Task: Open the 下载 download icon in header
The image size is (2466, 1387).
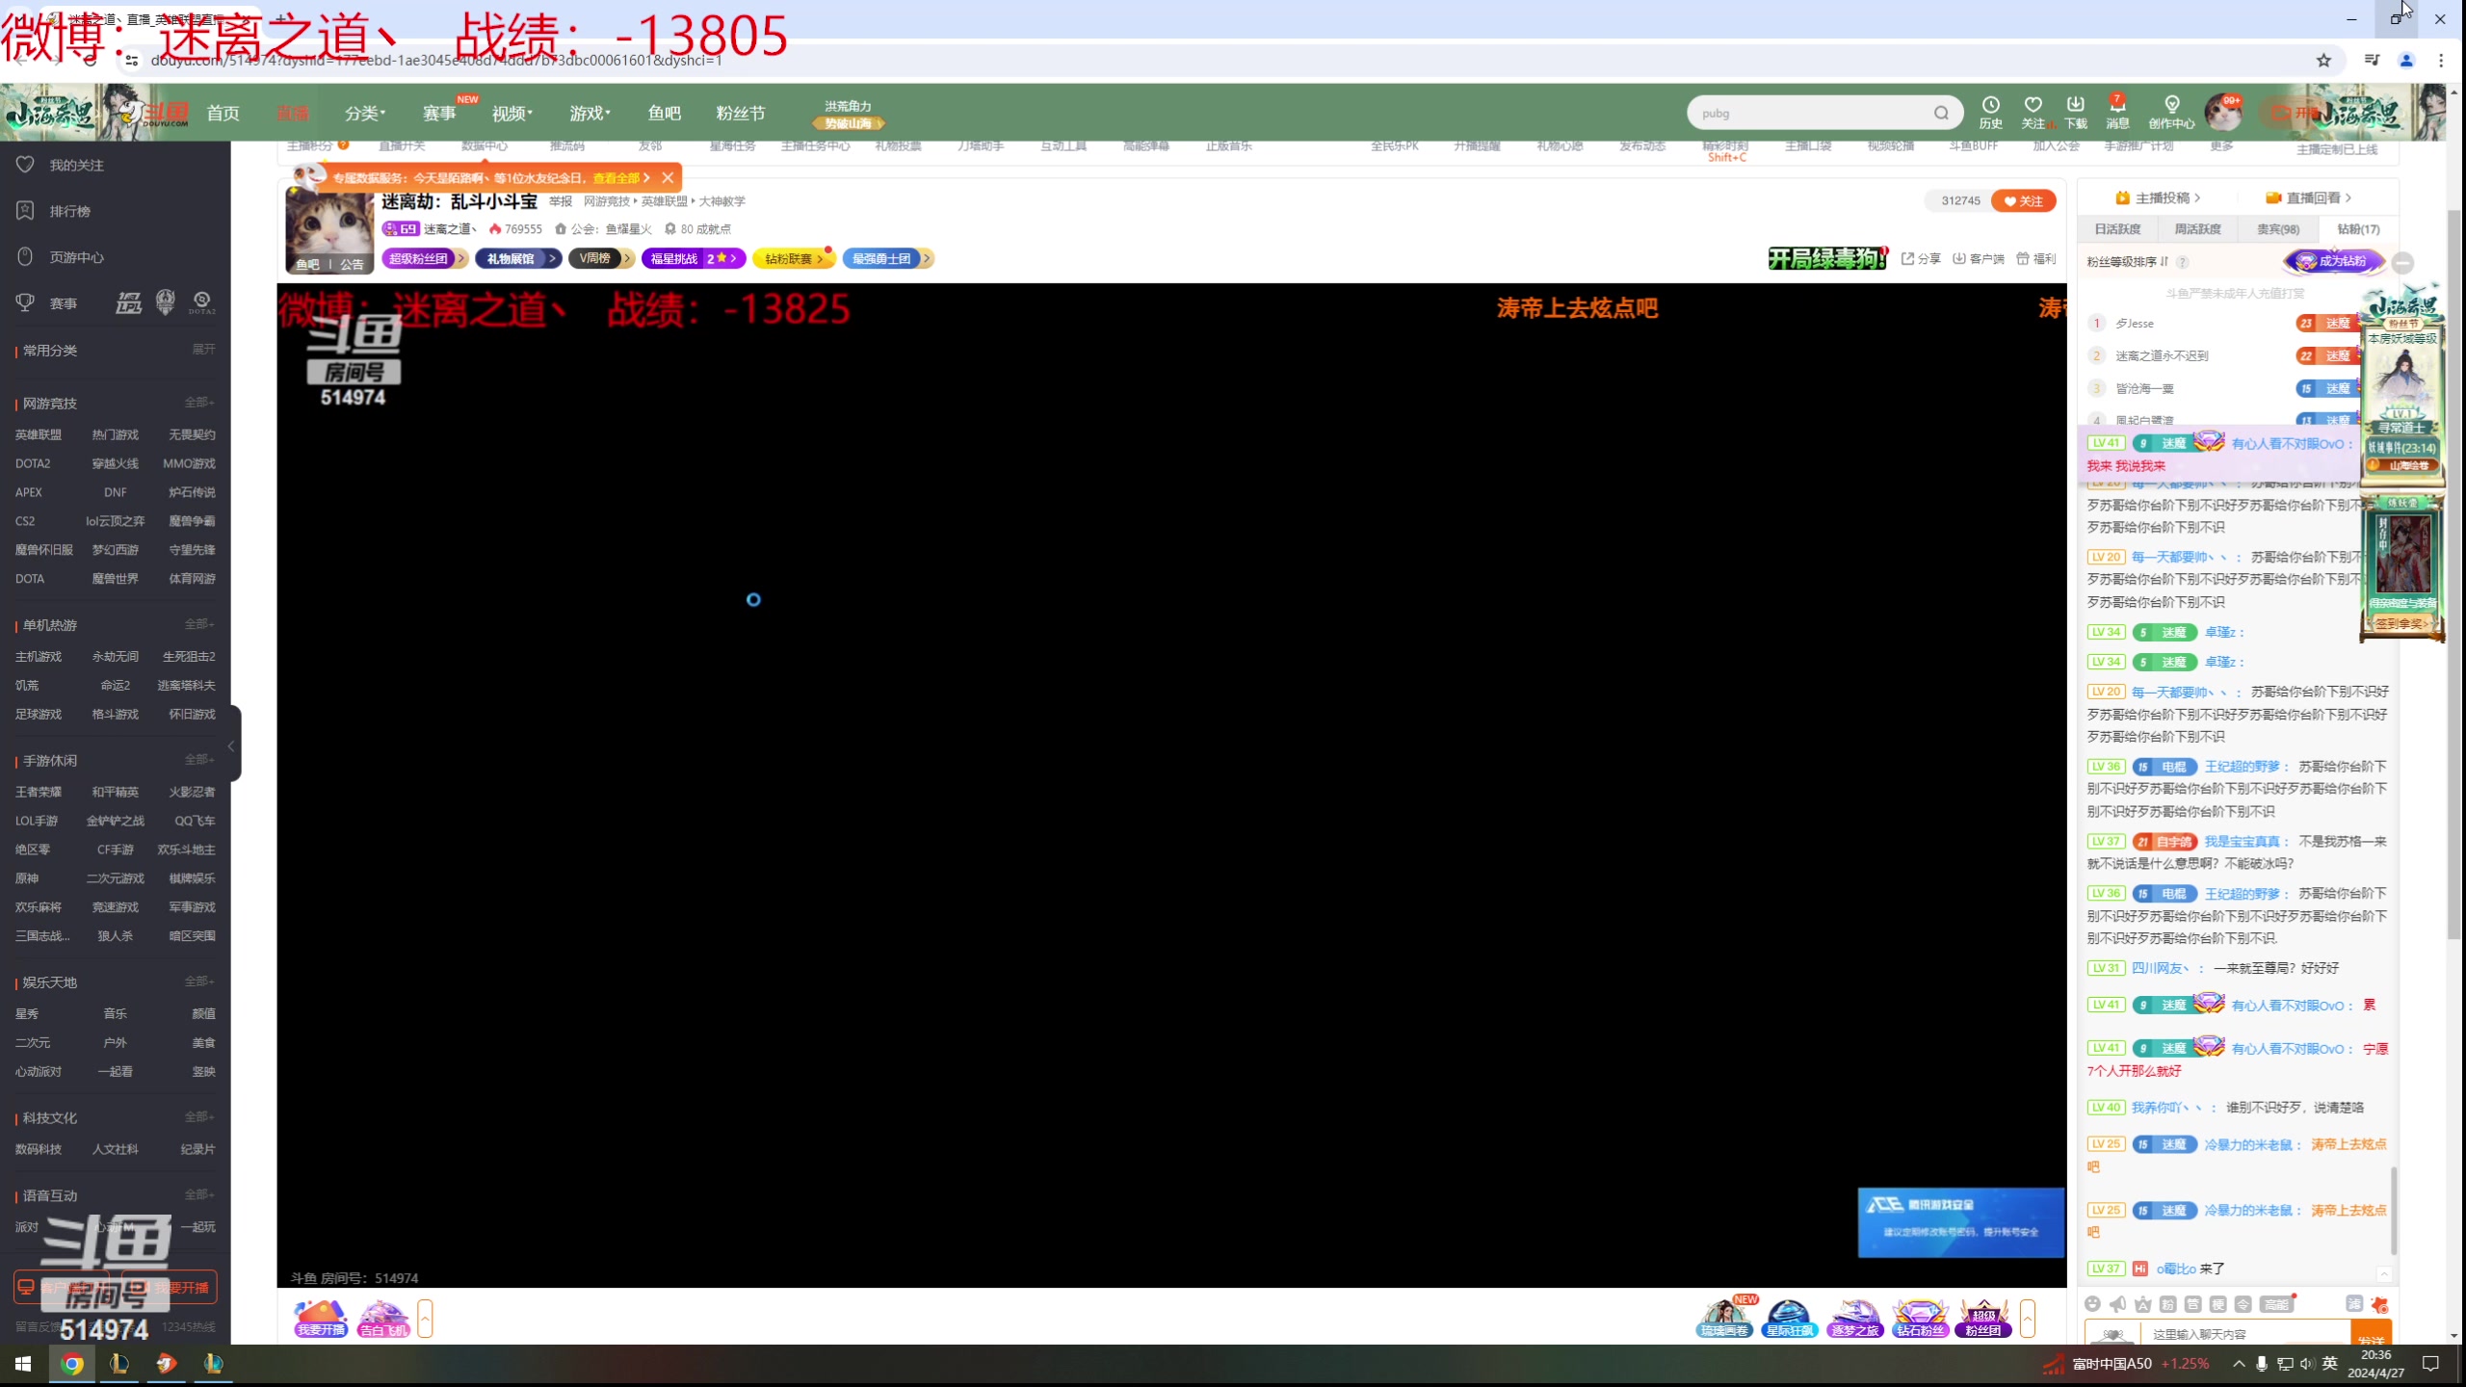Action: point(2075,105)
